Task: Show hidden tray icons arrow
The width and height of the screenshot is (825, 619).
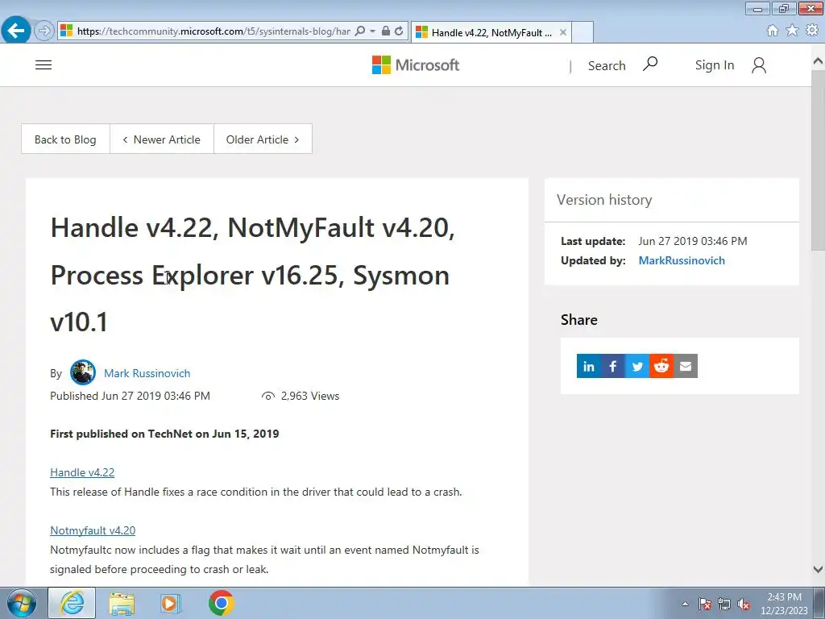Action: coord(685,604)
